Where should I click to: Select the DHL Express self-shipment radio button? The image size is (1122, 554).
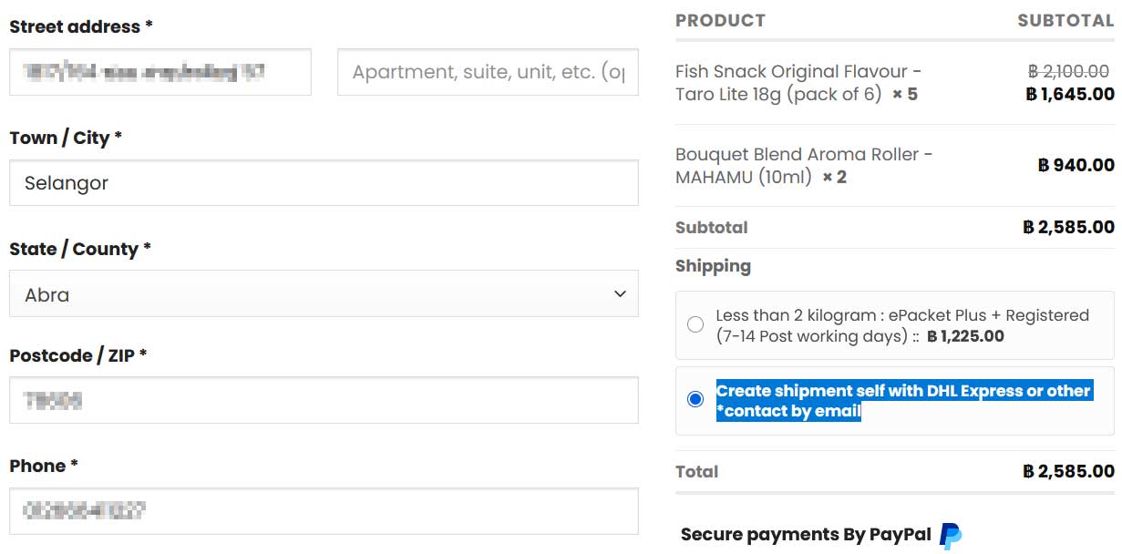(695, 399)
